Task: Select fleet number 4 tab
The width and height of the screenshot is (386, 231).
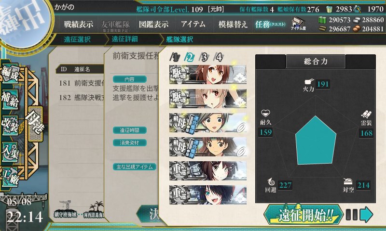Action: coord(219,57)
